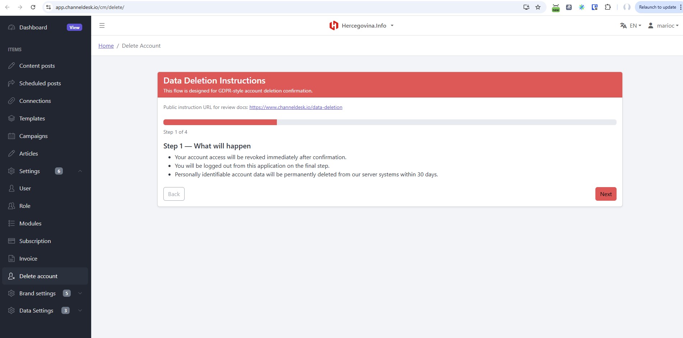Expand the Data Settings section
Image resolution: width=683 pixels, height=338 pixels.
tap(80, 310)
